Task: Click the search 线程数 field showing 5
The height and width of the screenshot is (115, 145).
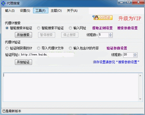Action: click(103, 35)
